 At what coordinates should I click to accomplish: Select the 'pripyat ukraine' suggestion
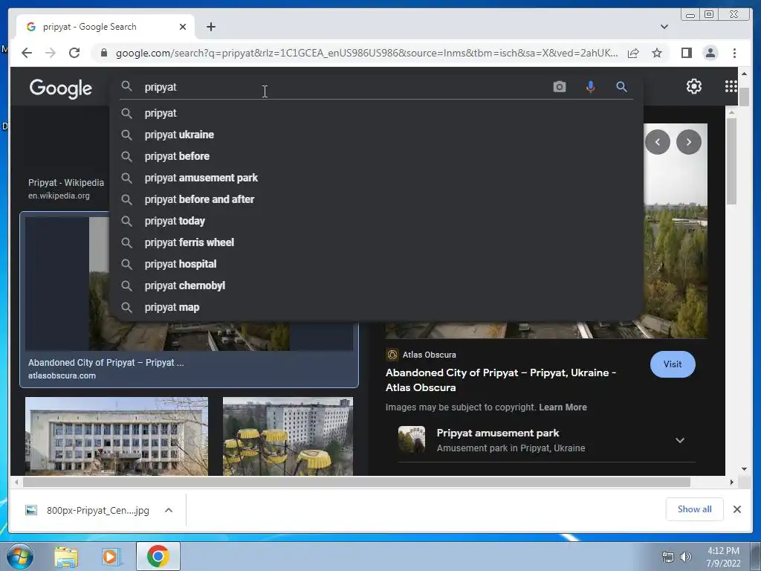click(377, 135)
